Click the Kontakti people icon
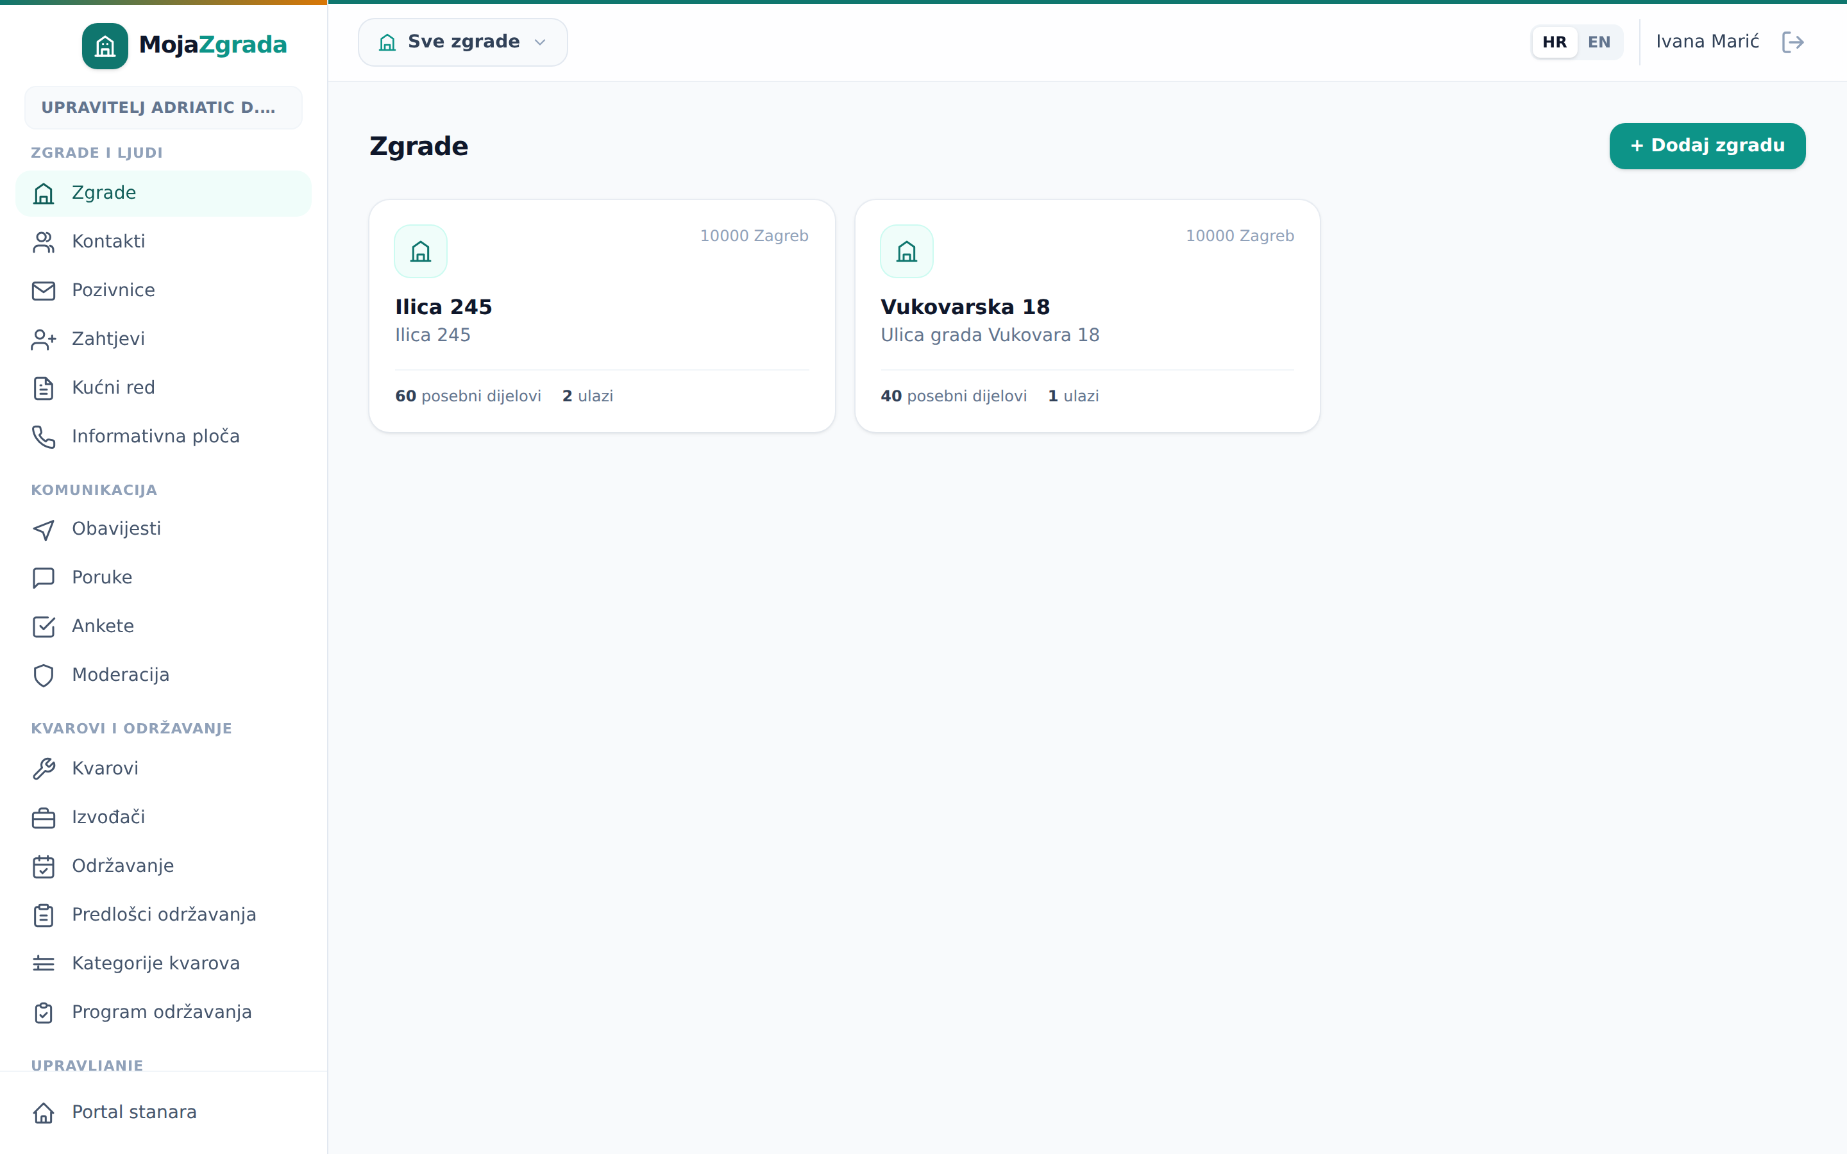 [44, 242]
